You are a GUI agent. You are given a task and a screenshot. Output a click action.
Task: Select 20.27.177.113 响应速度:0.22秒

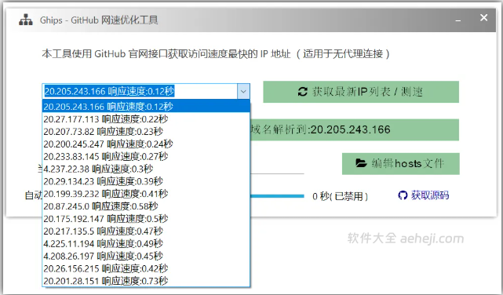146,119
